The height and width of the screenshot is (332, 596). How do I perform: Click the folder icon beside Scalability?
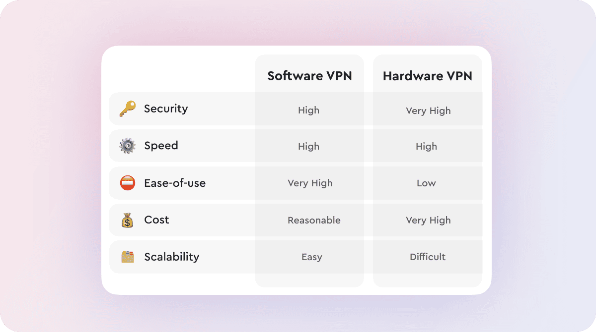coord(127,257)
